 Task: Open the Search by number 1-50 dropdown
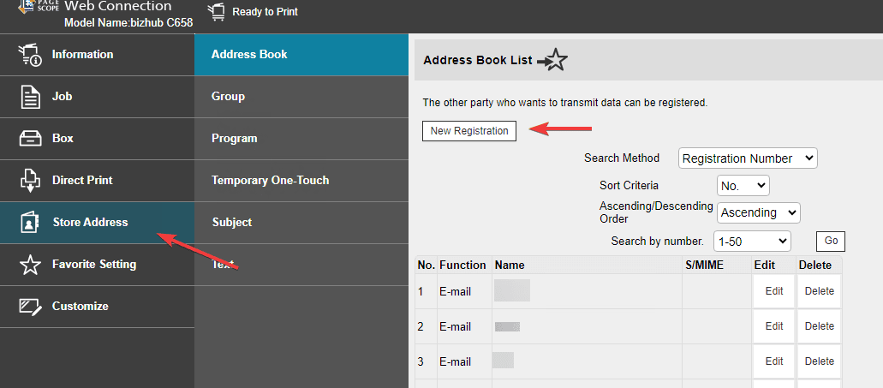pos(752,241)
